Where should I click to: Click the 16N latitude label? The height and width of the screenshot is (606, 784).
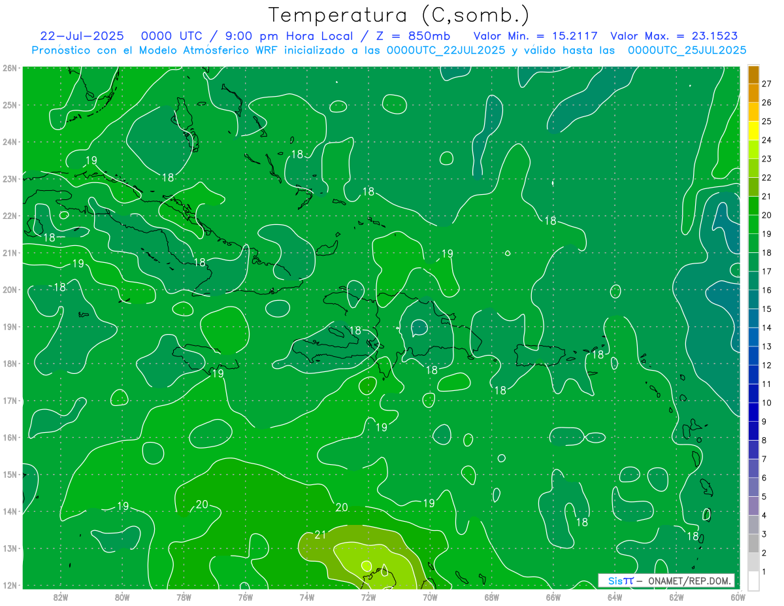coord(9,437)
